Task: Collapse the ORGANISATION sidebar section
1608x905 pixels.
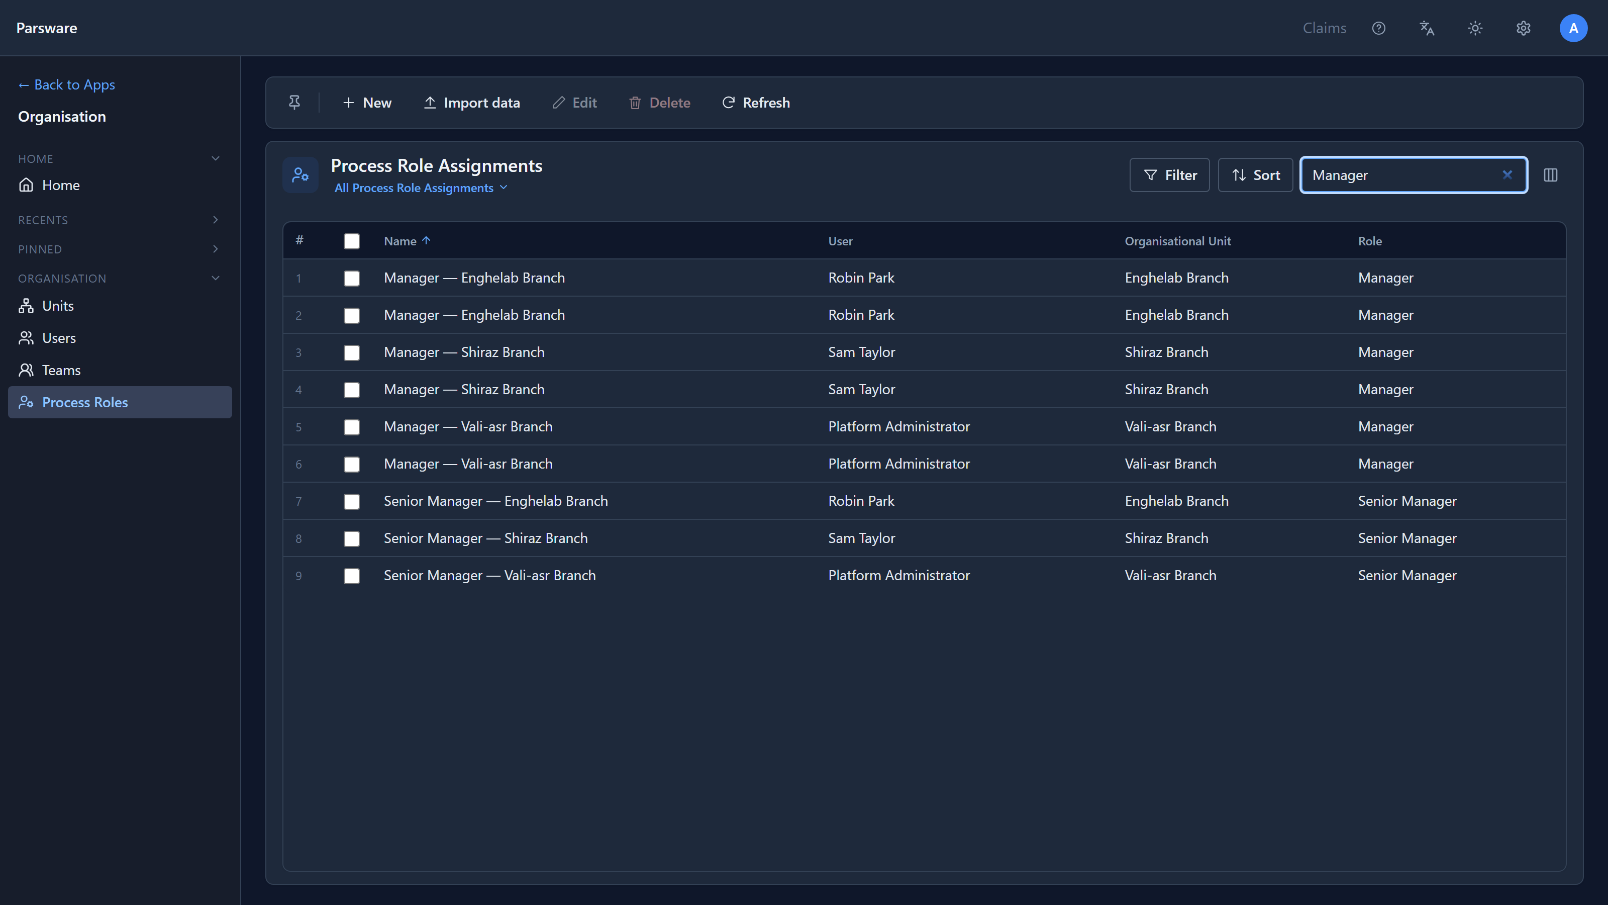Action: (x=216, y=278)
